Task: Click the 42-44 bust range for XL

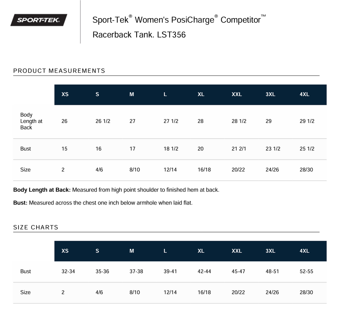Action: click(x=204, y=272)
